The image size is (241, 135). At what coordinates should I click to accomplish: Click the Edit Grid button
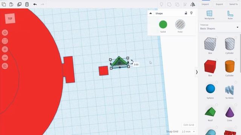pyautogui.click(x=189, y=125)
